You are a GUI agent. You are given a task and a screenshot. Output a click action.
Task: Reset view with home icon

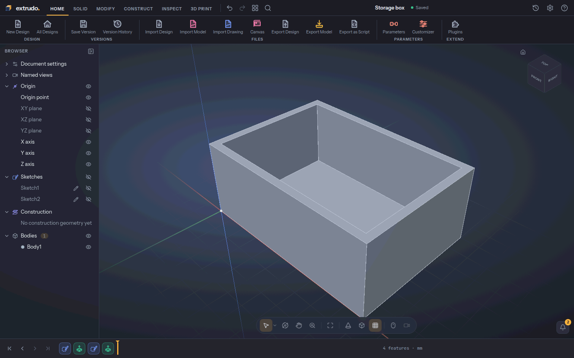pyautogui.click(x=523, y=52)
